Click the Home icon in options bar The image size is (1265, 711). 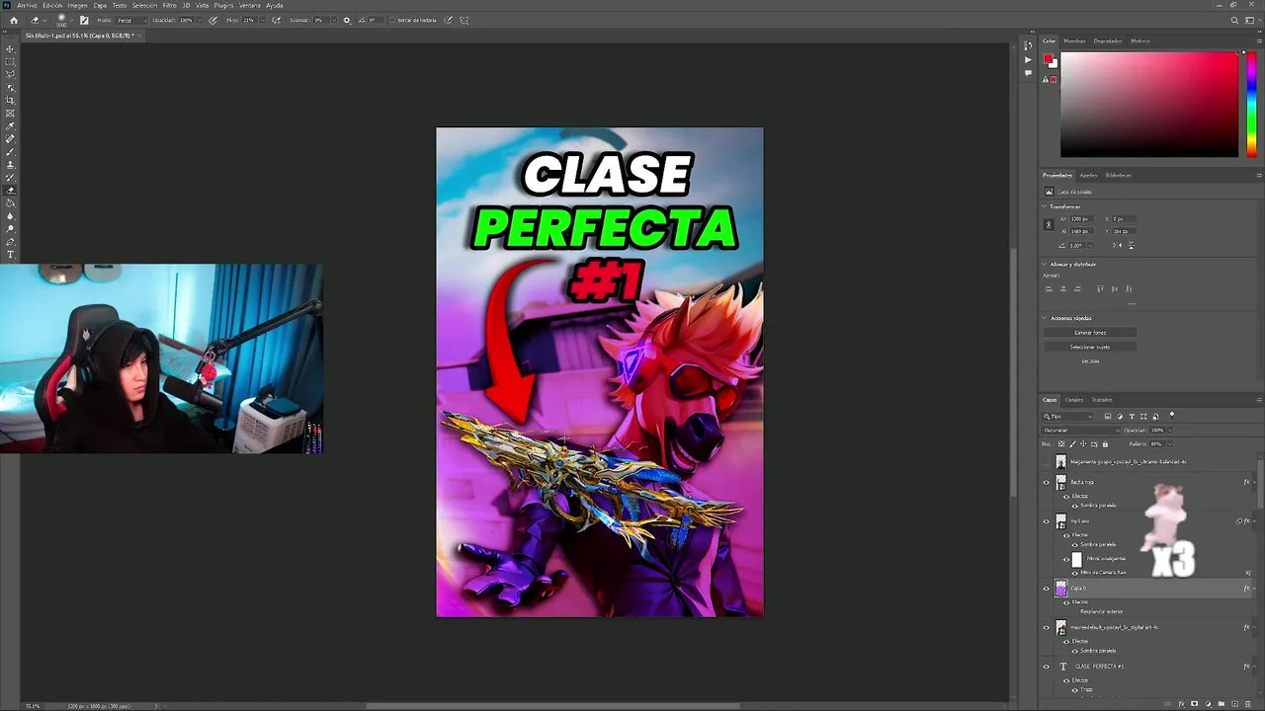coord(14,20)
